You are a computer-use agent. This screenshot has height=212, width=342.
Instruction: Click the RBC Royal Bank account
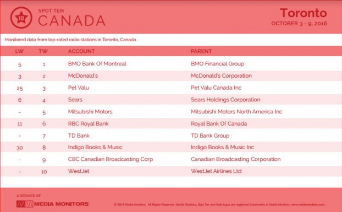(x=88, y=124)
